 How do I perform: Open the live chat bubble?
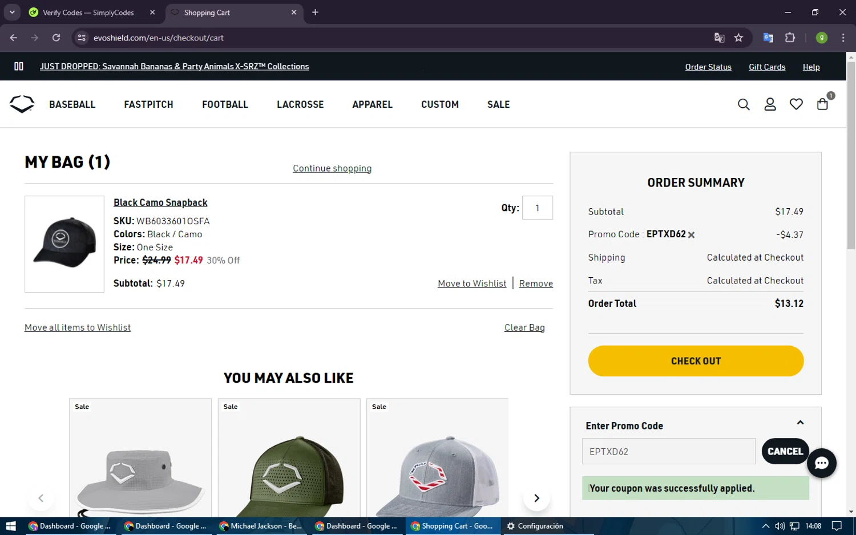pos(822,463)
